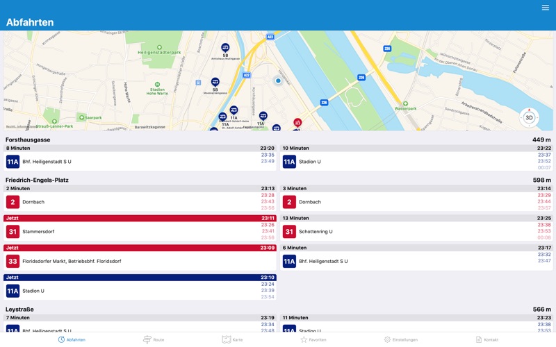Select the Friedrich-Engels-Platz stop heading
The image size is (556, 347).
coord(37,180)
